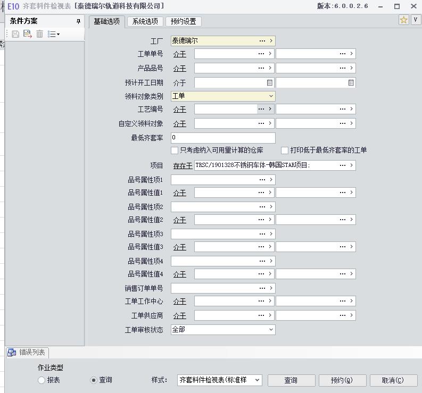Open lookup dots for 项目 field

click(x=343, y=165)
